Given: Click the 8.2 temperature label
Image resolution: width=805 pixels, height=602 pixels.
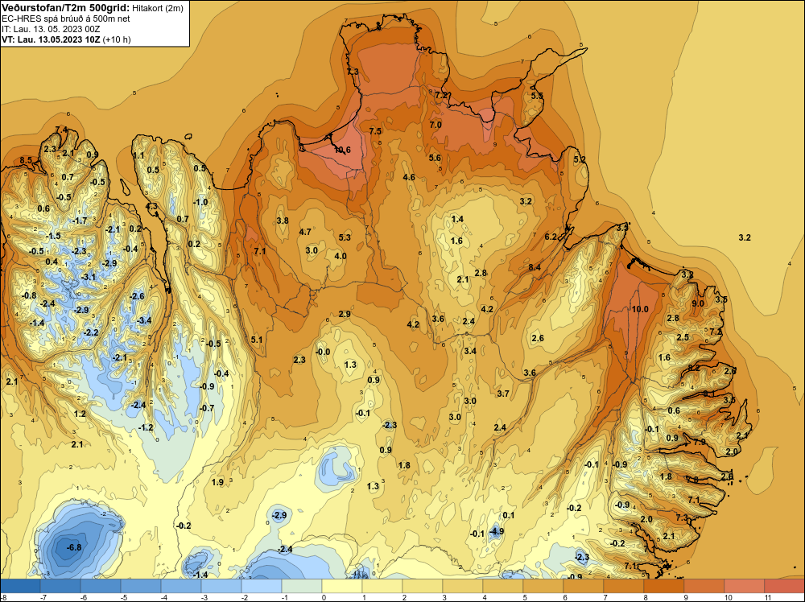Looking at the screenshot, I should 694,368.
